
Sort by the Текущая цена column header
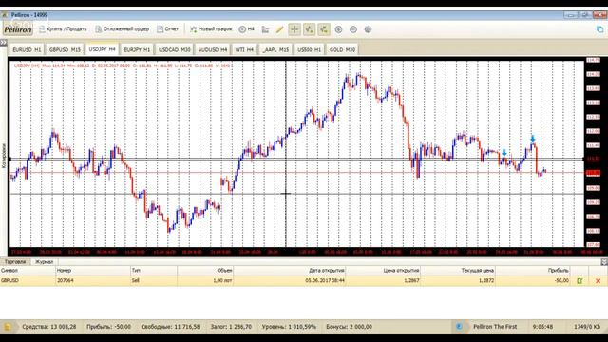coord(458,270)
